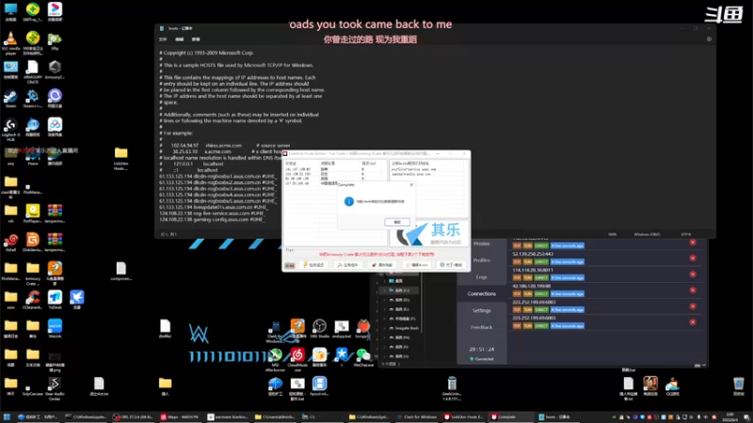
Task: Open WeChat from the desktop
Action: (x=363, y=358)
